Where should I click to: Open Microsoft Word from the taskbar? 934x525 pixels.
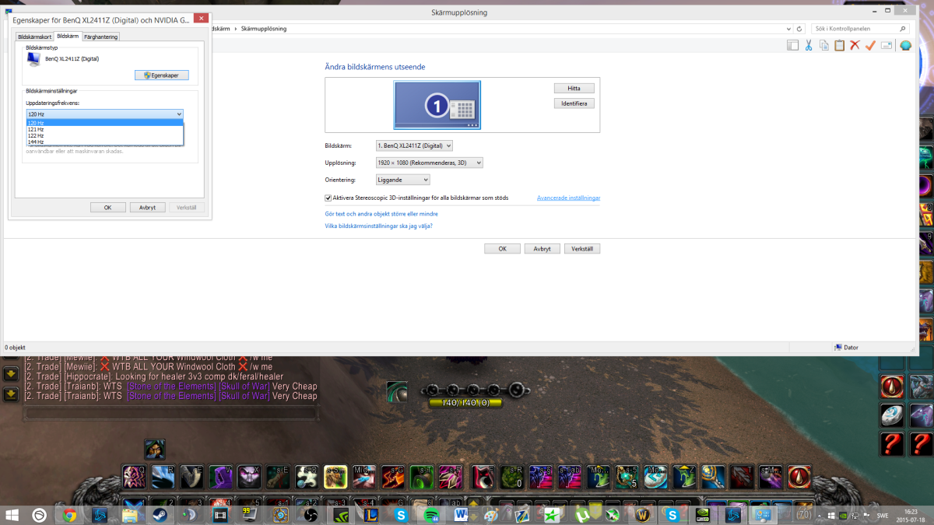(x=460, y=515)
